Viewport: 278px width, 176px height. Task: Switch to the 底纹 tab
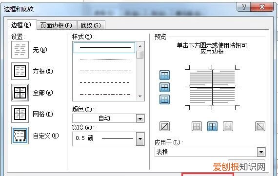point(91,25)
